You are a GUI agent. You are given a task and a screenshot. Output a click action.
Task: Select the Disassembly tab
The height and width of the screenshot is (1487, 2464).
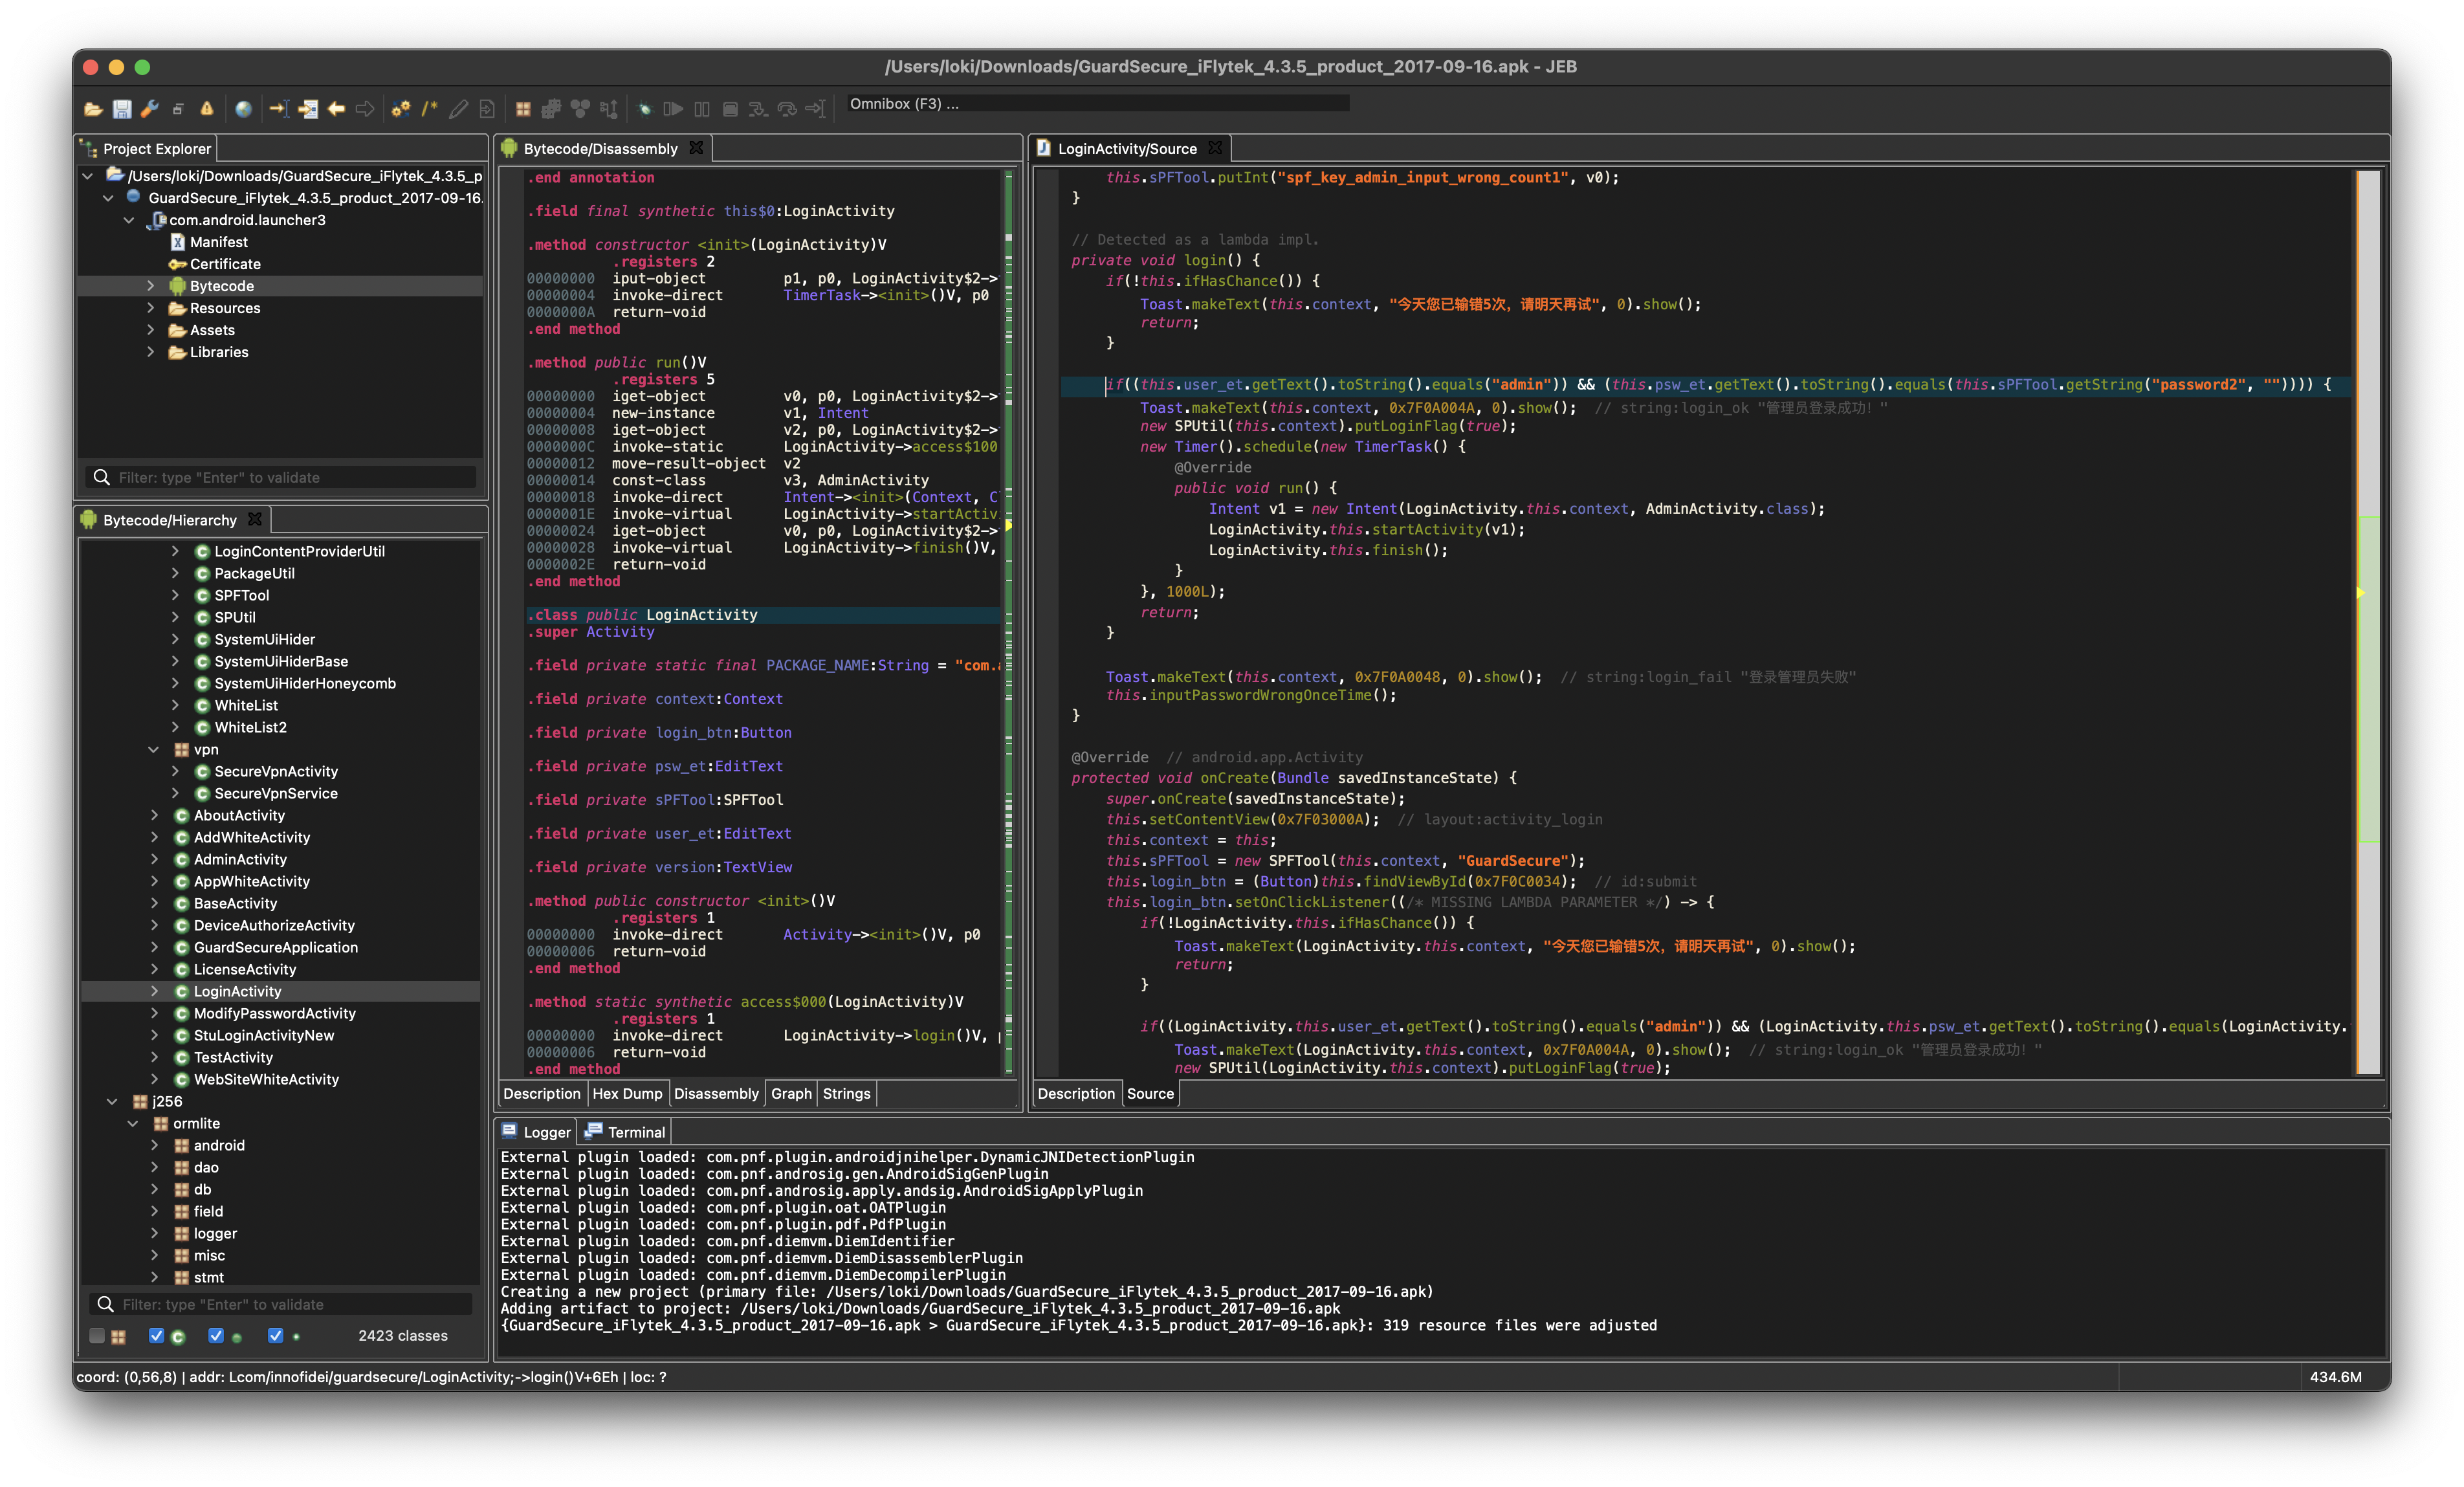[x=716, y=1093]
